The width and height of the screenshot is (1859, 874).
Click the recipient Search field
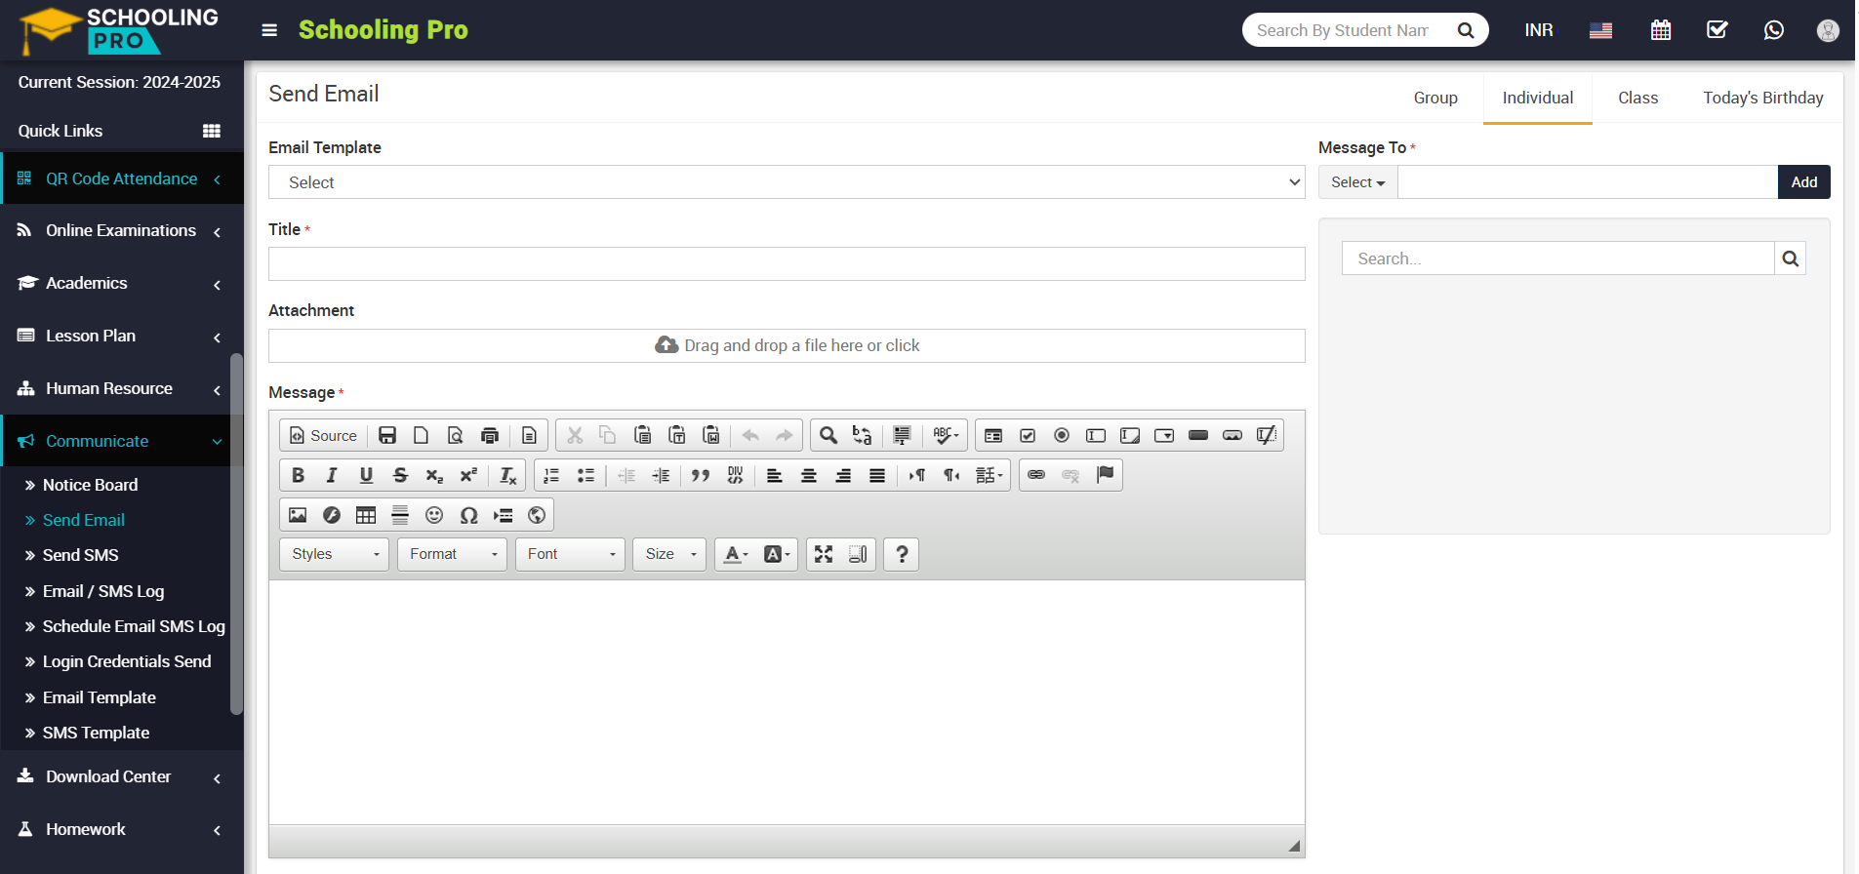click(x=1557, y=258)
